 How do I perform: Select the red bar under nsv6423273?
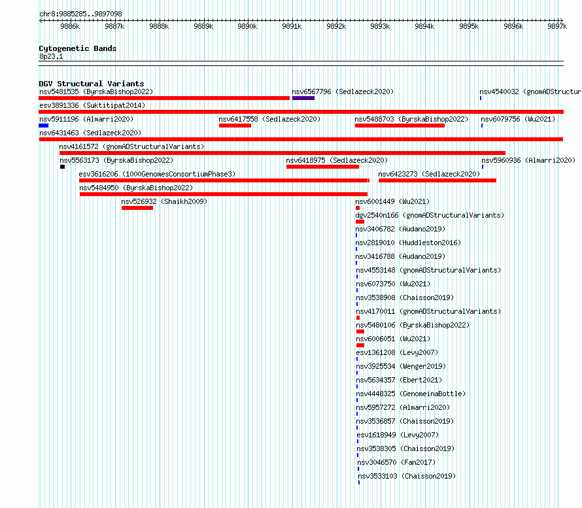click(x=437, y=180)
